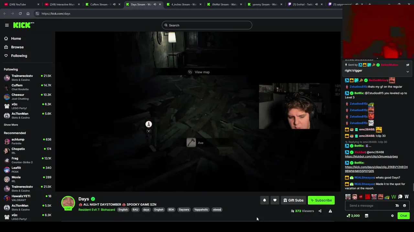Click Zstudios815 username in first chat message

coord(358,87)
